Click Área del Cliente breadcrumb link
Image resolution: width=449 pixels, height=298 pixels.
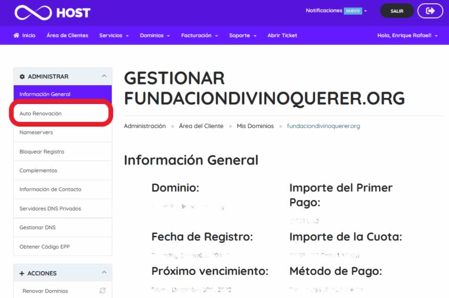click(201, 126)
